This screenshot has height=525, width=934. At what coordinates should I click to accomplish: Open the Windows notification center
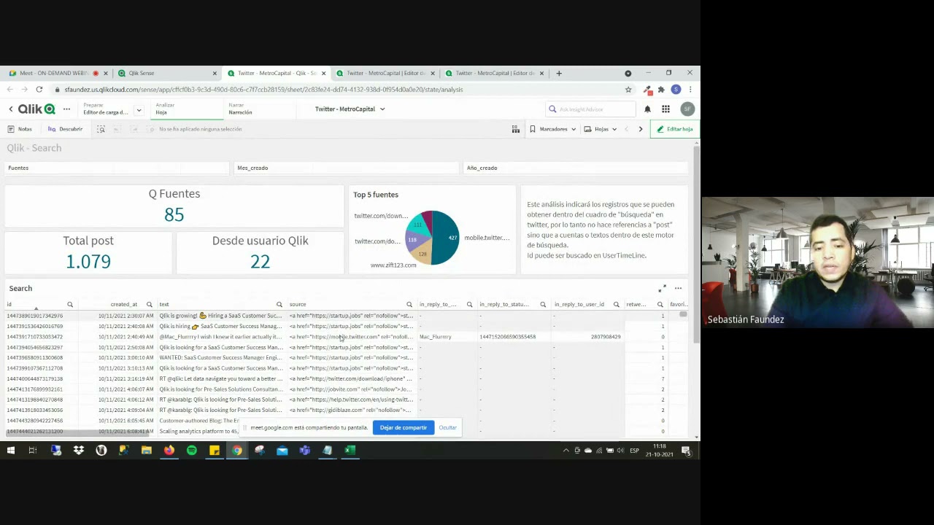686,451
